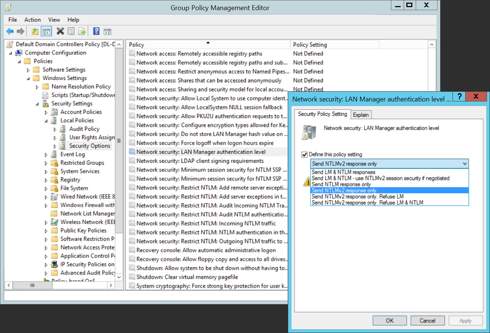Click the Audit Policy node icon

pos(63,129)
